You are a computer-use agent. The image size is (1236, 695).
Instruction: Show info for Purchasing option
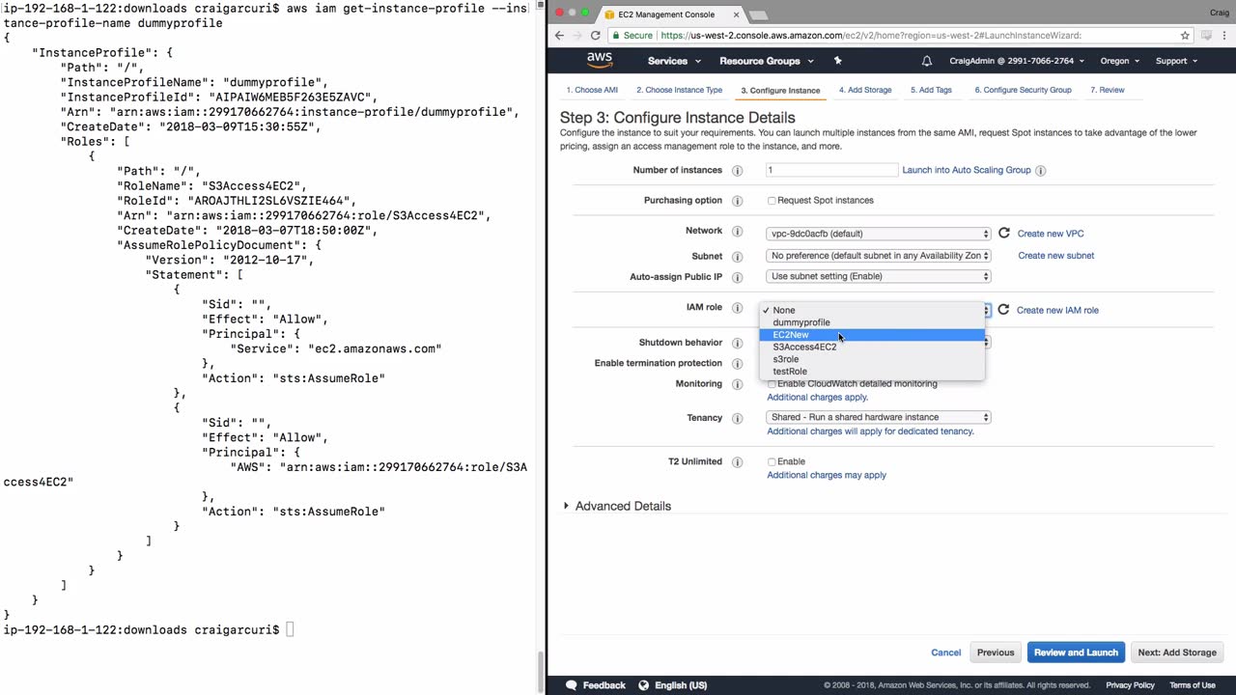point(737,201)
